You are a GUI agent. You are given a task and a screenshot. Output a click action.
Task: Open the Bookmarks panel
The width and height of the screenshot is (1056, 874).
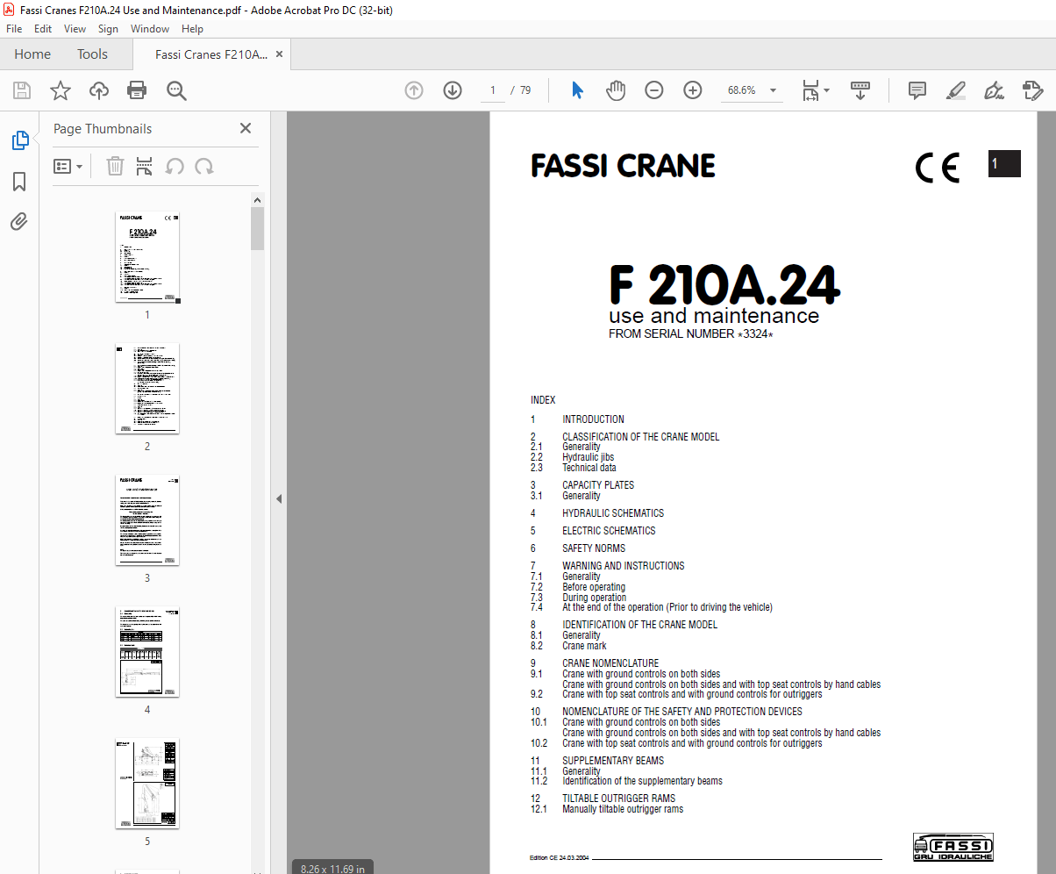[x=19, y=182]
